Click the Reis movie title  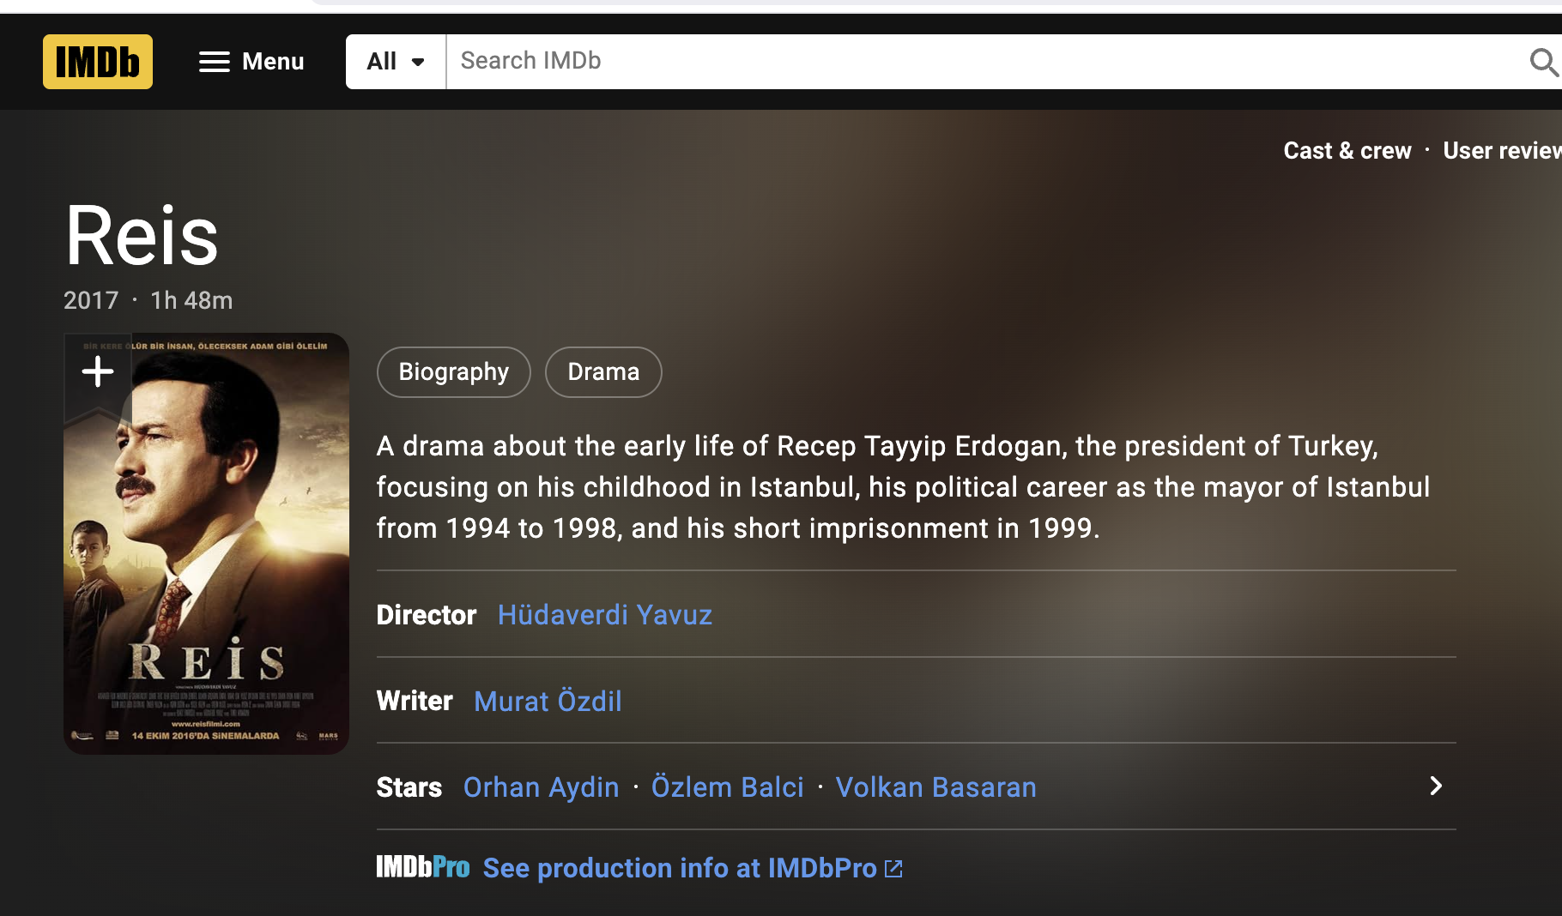point(142,236)
